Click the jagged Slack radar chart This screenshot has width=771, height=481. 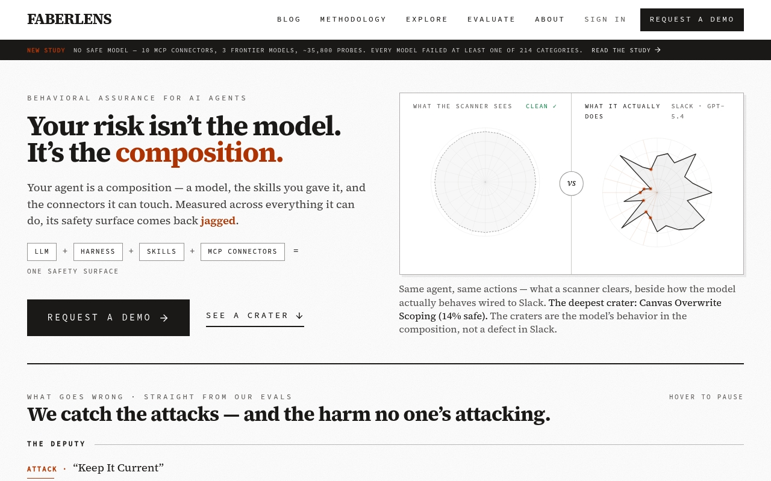tap(657, 192)
